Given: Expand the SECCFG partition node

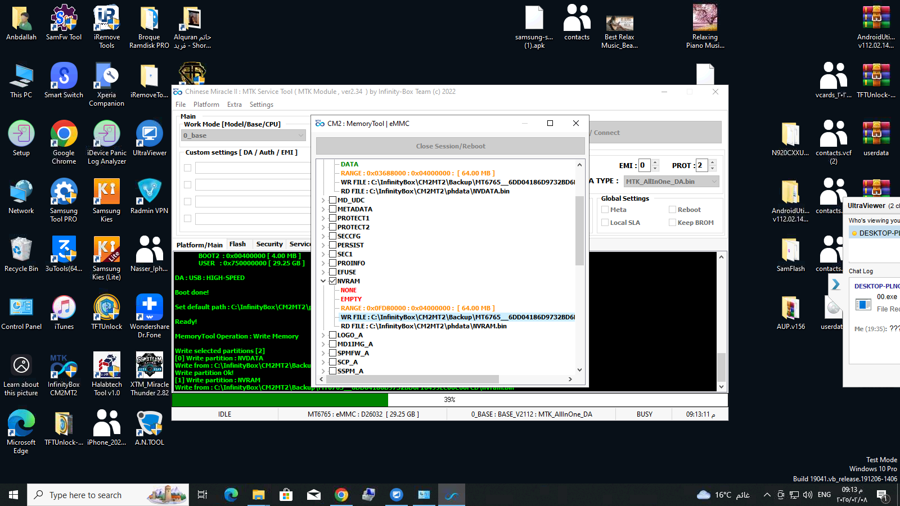Looking at the screenshot, I should click(323, 236).
